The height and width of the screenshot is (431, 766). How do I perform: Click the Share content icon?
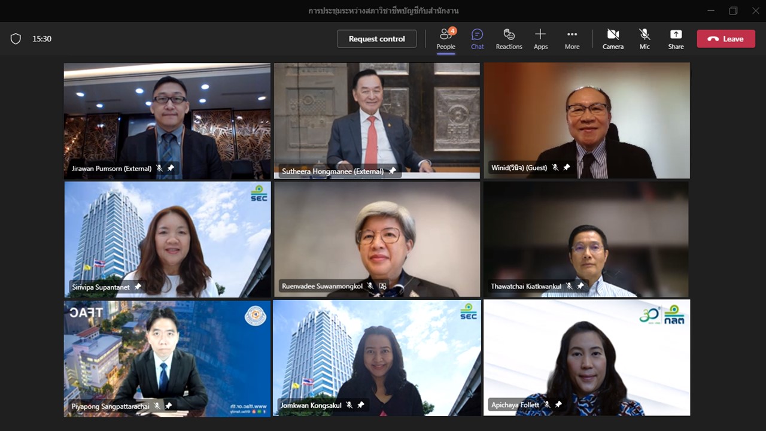(676, 39)
